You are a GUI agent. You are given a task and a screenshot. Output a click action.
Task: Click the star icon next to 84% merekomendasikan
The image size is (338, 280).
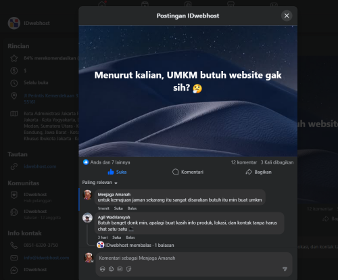(14, 58)
